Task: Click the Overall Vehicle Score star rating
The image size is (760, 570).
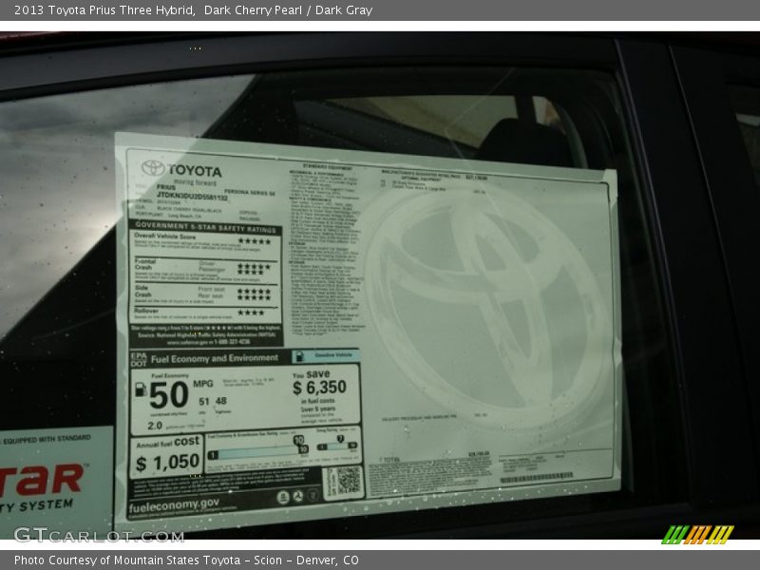Action: 254,241
